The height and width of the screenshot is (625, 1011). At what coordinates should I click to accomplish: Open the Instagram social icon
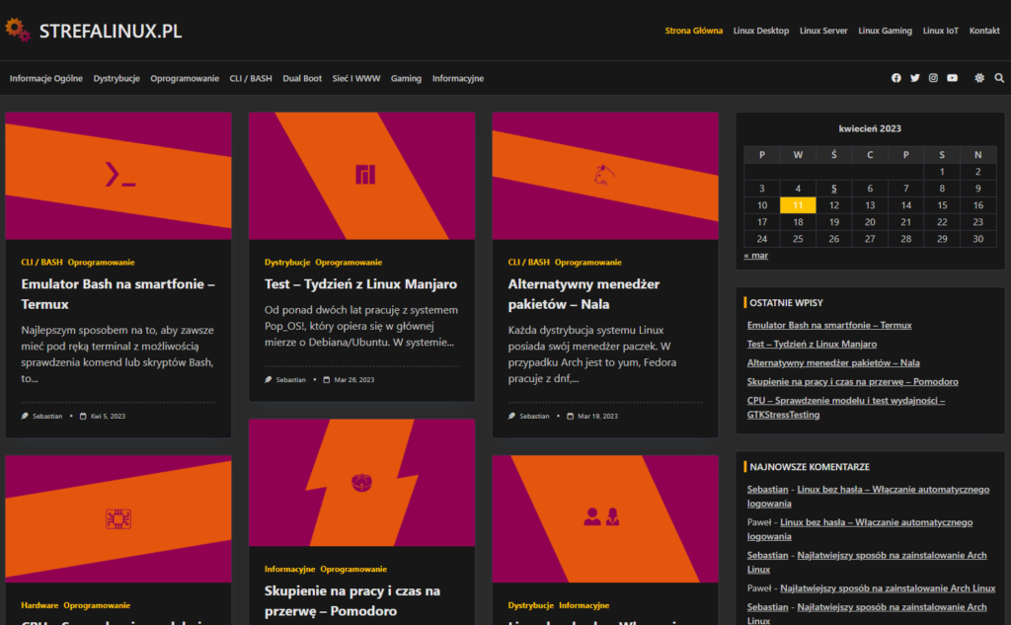tap(933, 78)
